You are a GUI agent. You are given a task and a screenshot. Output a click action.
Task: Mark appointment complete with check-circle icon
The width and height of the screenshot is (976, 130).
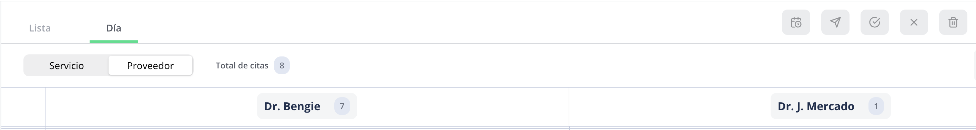coord(874,23)
